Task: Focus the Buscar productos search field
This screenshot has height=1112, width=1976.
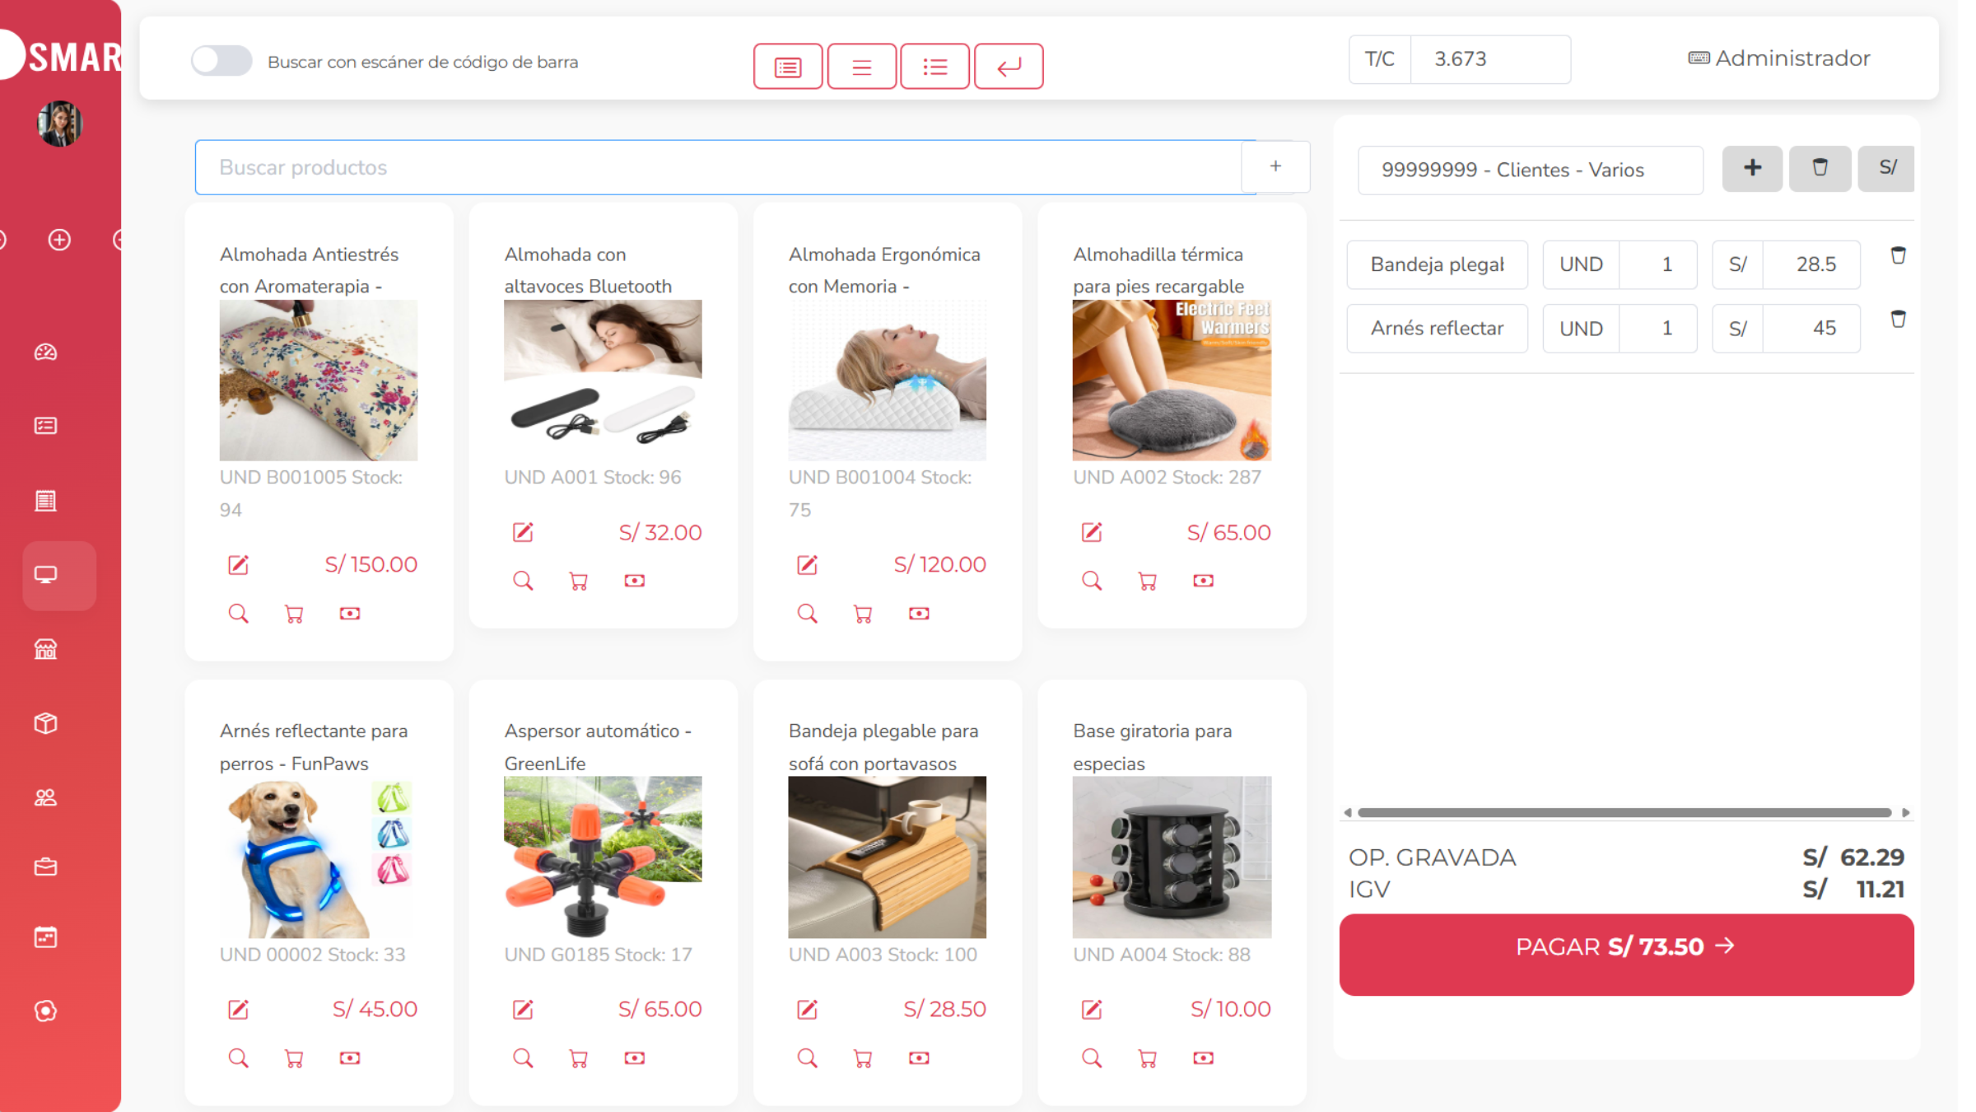Action: [x=725, y=167]
